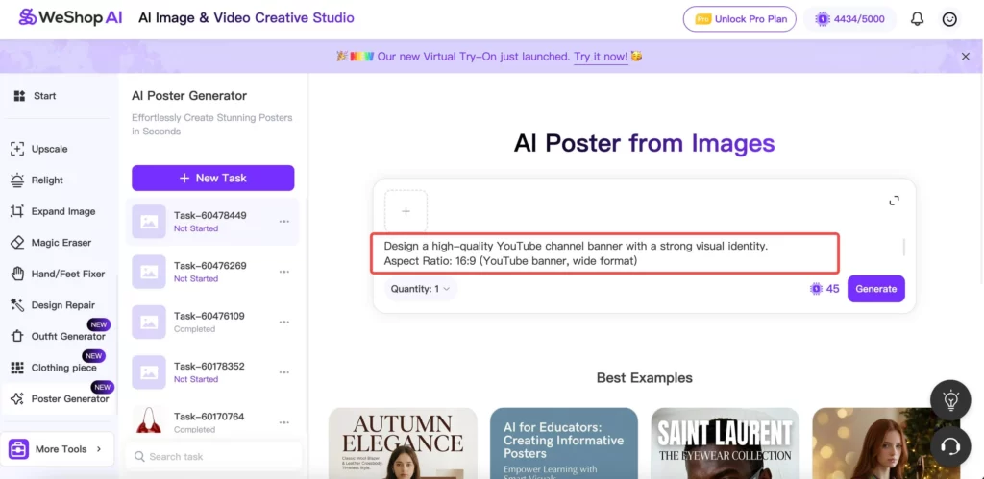Click the More Tools briefcase icon
984x479 pixels.
18,449
